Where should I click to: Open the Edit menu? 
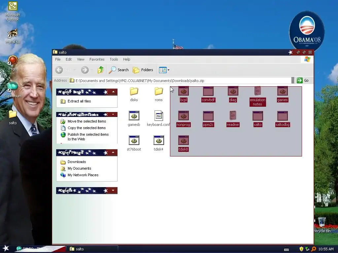(69, 59)
